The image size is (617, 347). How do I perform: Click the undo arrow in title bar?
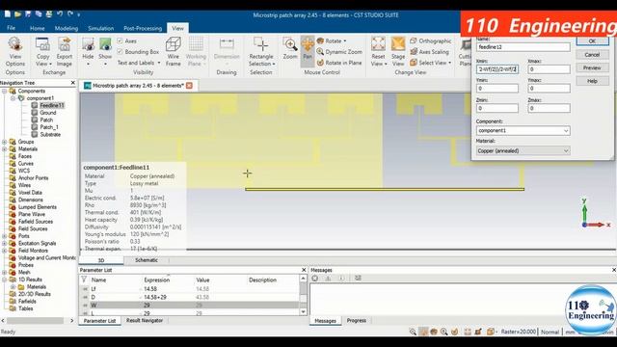click(x=60, y=14)
